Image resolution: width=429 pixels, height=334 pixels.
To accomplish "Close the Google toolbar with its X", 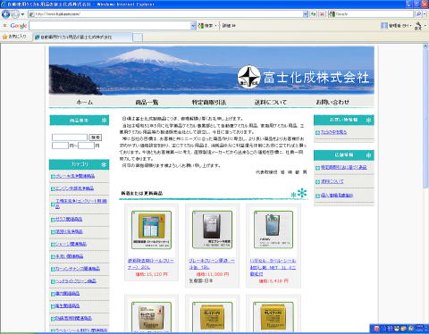I will (4, 26).
